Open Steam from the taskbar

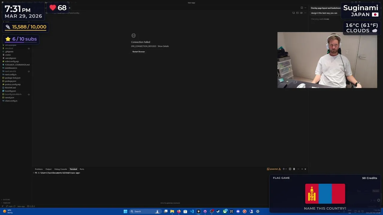[x=218, y=211]
